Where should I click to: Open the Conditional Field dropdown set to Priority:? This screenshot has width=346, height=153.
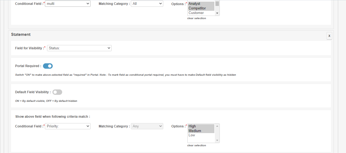point(68,126)
